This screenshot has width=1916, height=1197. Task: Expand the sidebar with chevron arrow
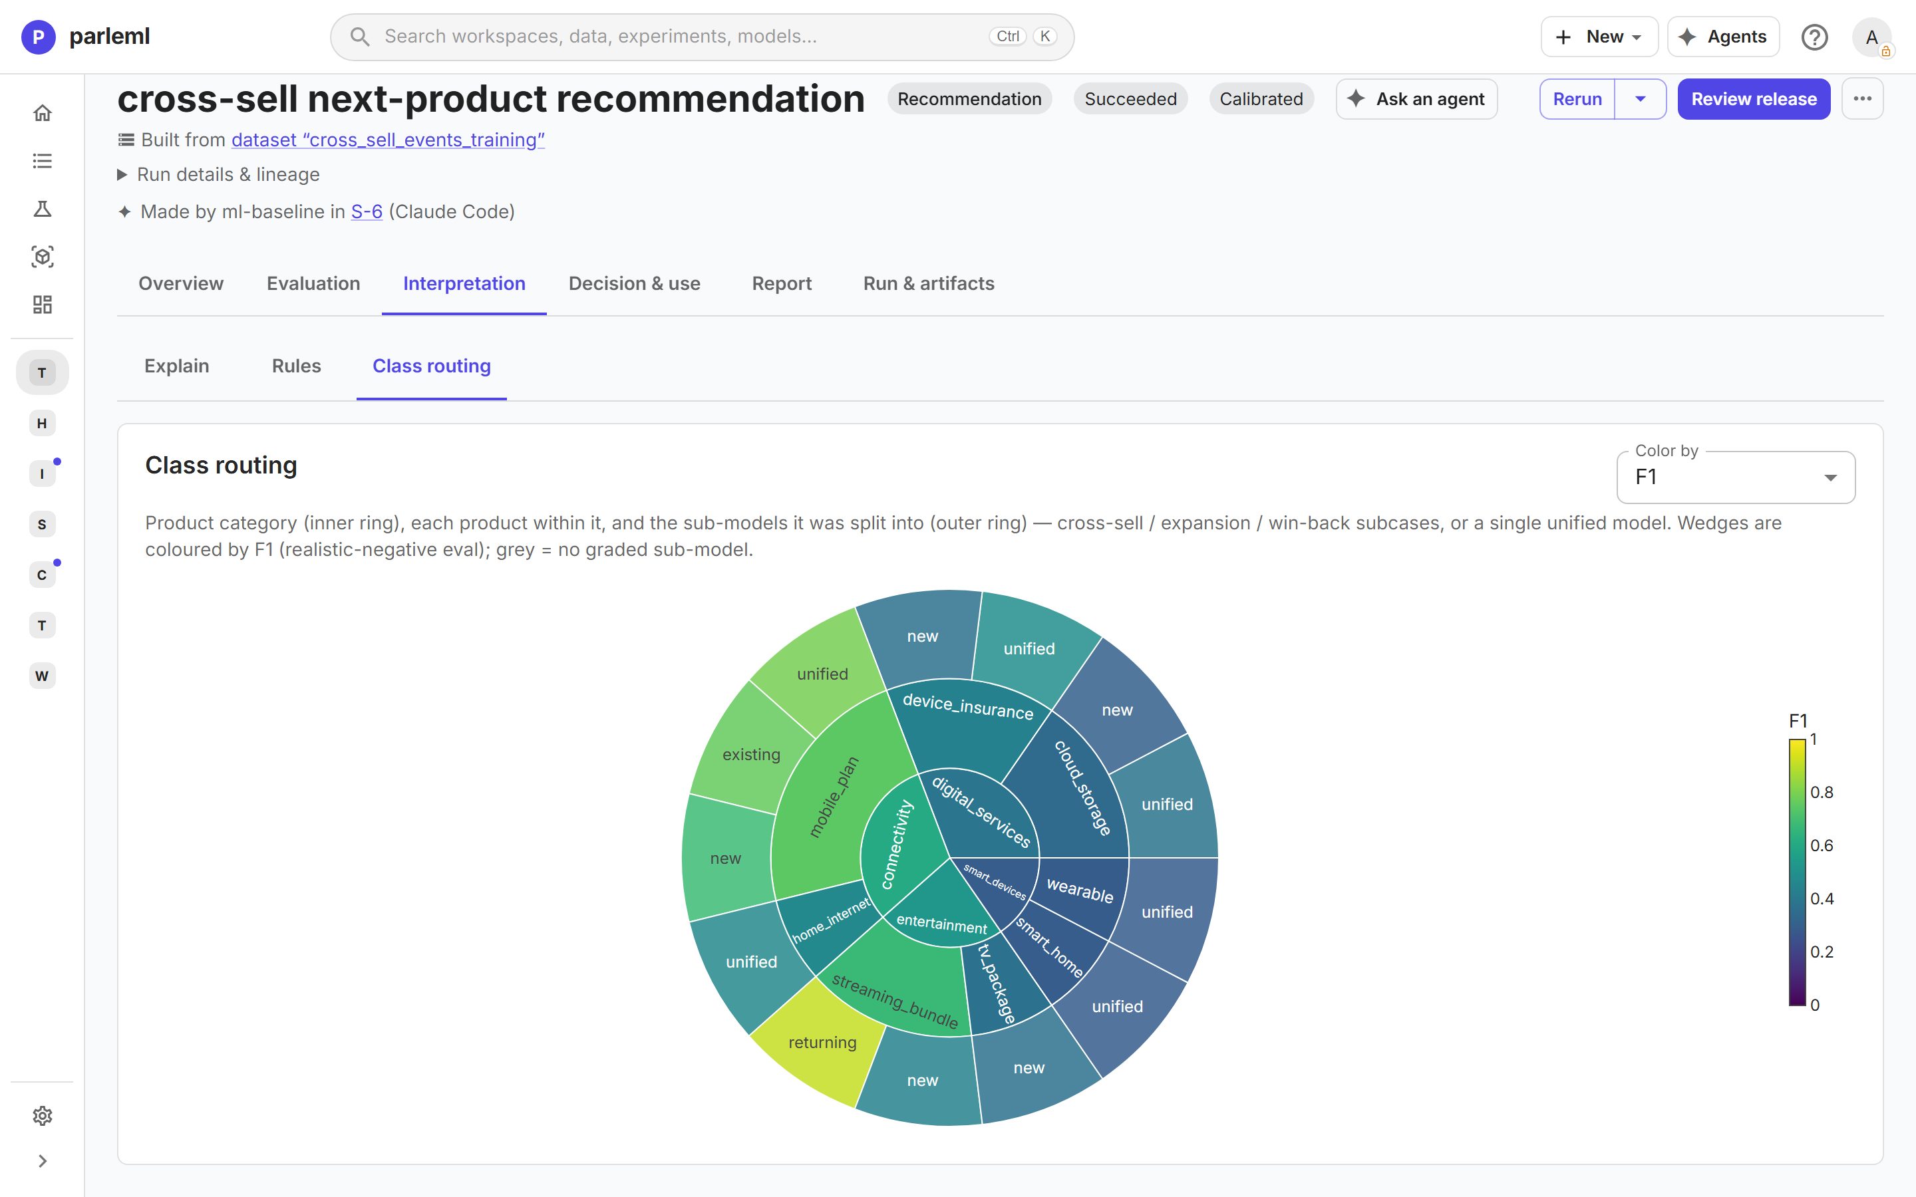pyautogui.click(x=42, y=1160)
